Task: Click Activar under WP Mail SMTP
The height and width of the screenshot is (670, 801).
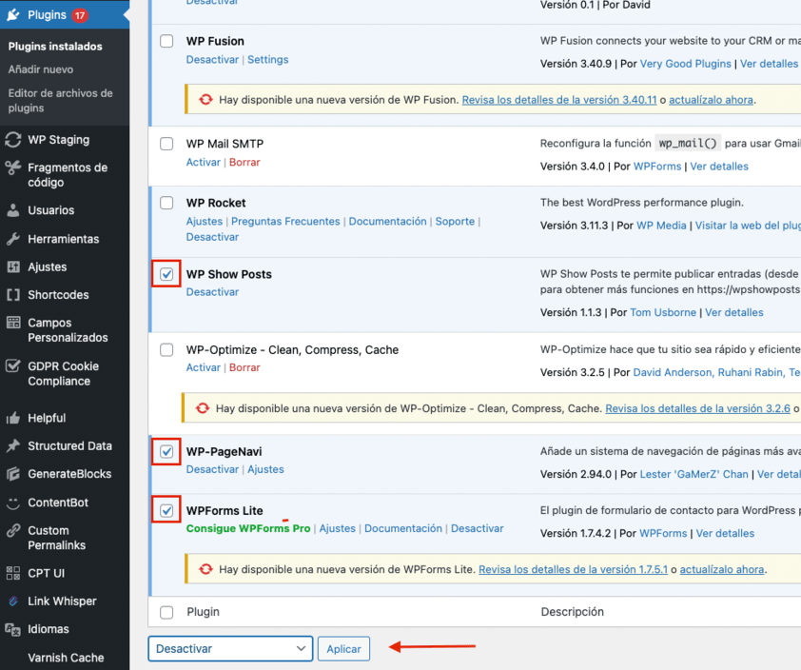Action: (204, 163)
